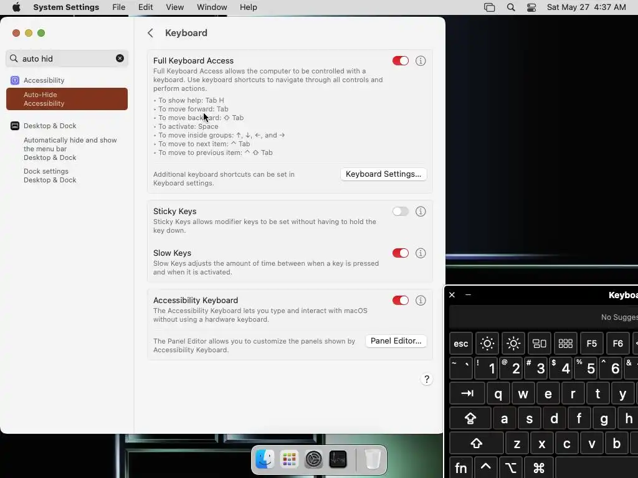The width and height of the screenshot is (638, 478).
Task: Tap control key on Accessibility Keyboard
Action: pos(486,468)
